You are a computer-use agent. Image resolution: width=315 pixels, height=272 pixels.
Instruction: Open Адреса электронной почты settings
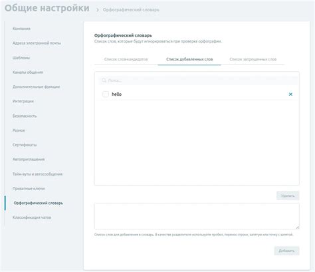point(37,43)
